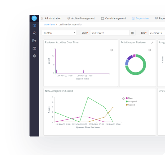This screenshot has height=155, width=165.
Task: Click the New, Assigned vs Closed title
Action: 59,91
